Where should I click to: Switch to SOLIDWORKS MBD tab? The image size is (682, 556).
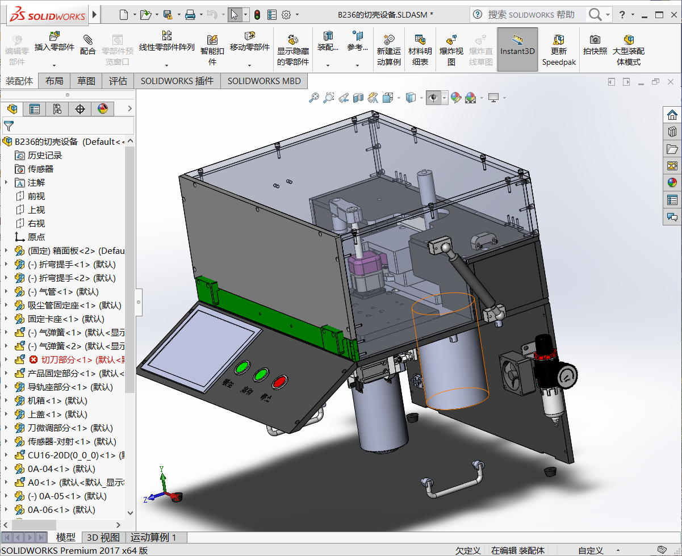(264, 81)
